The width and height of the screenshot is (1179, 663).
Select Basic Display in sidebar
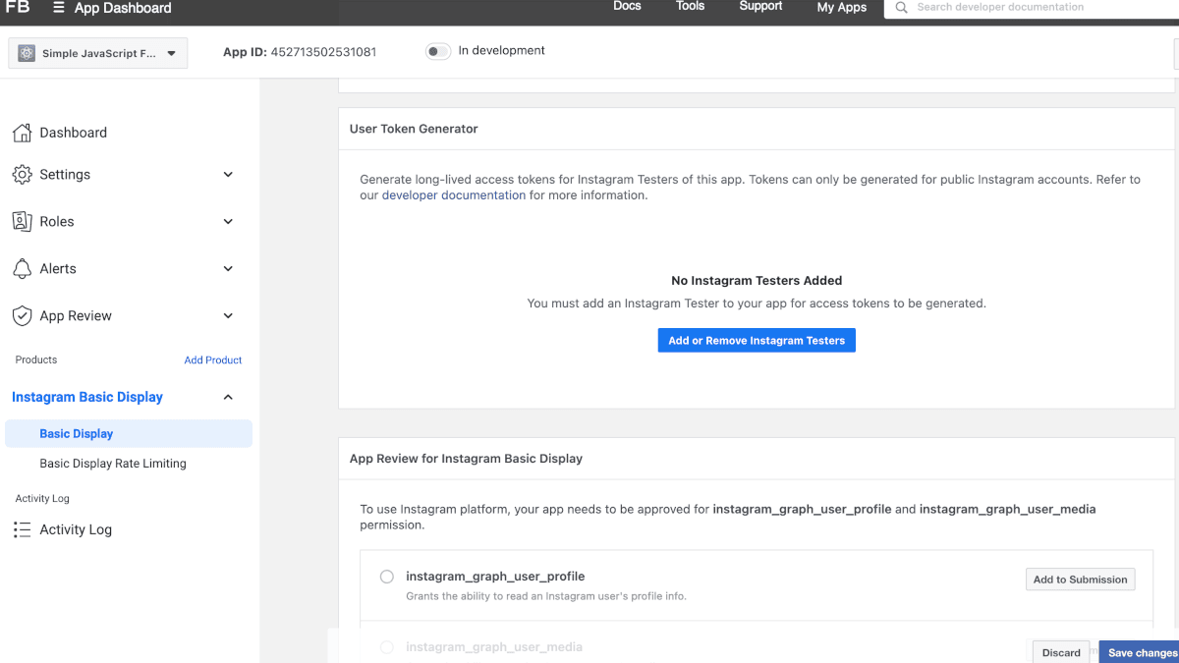coord(129,434)
